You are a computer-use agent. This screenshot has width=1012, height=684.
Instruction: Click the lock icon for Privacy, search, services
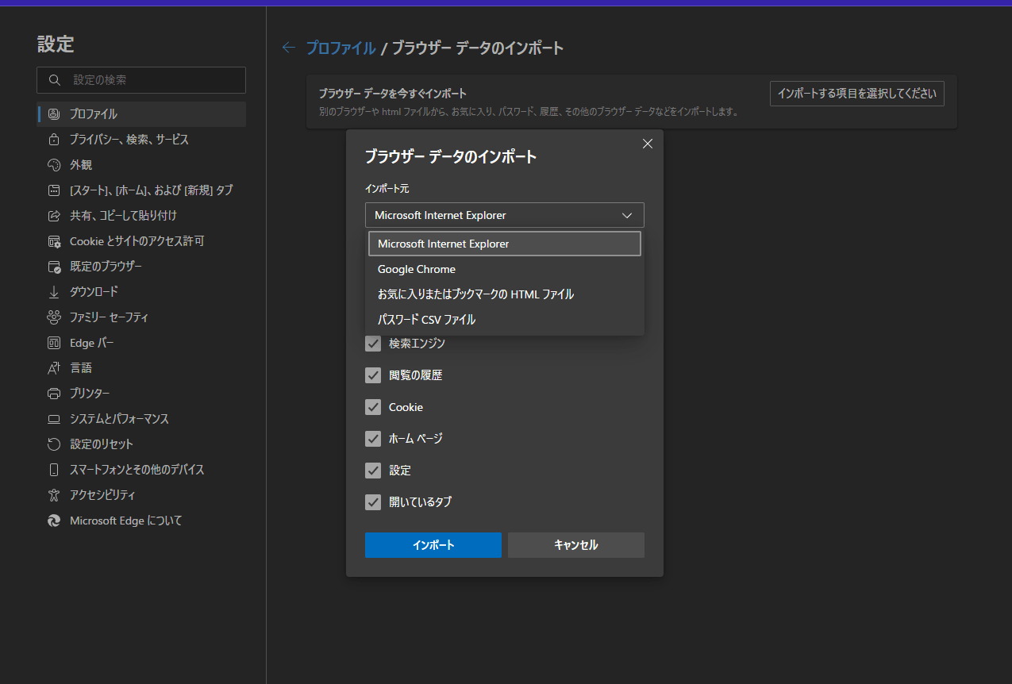54,140
